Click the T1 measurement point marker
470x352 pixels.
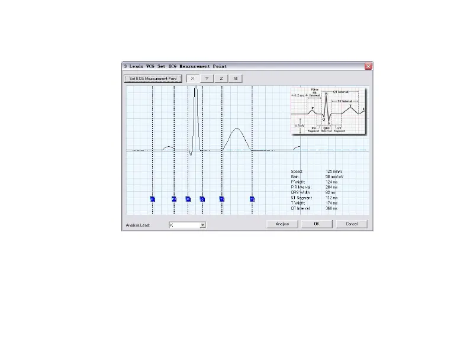[x=222, y=199]
